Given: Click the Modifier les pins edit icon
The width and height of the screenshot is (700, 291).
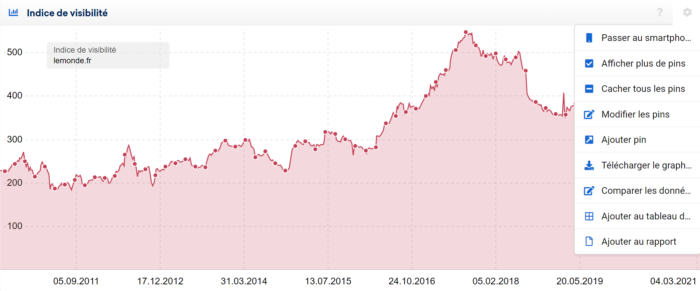Looking at the screenshot, I should coord(589,114).
